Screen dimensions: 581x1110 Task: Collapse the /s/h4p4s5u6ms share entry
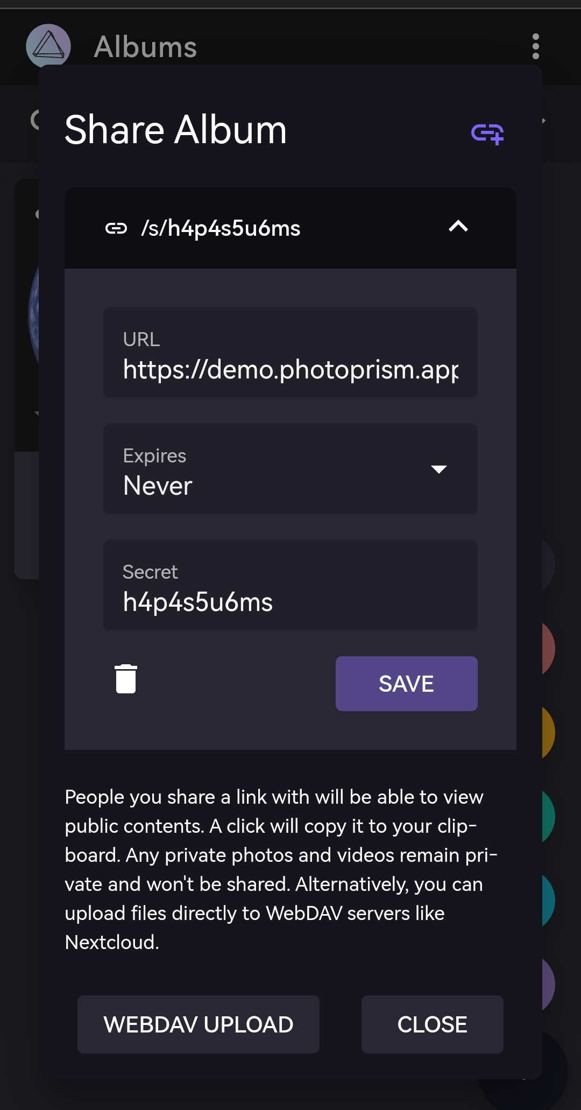[458, 227]
